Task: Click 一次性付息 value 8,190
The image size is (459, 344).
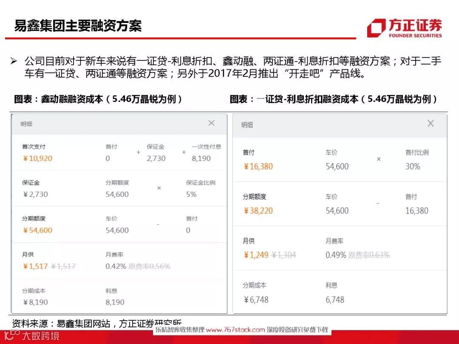Action: (201, 158)
